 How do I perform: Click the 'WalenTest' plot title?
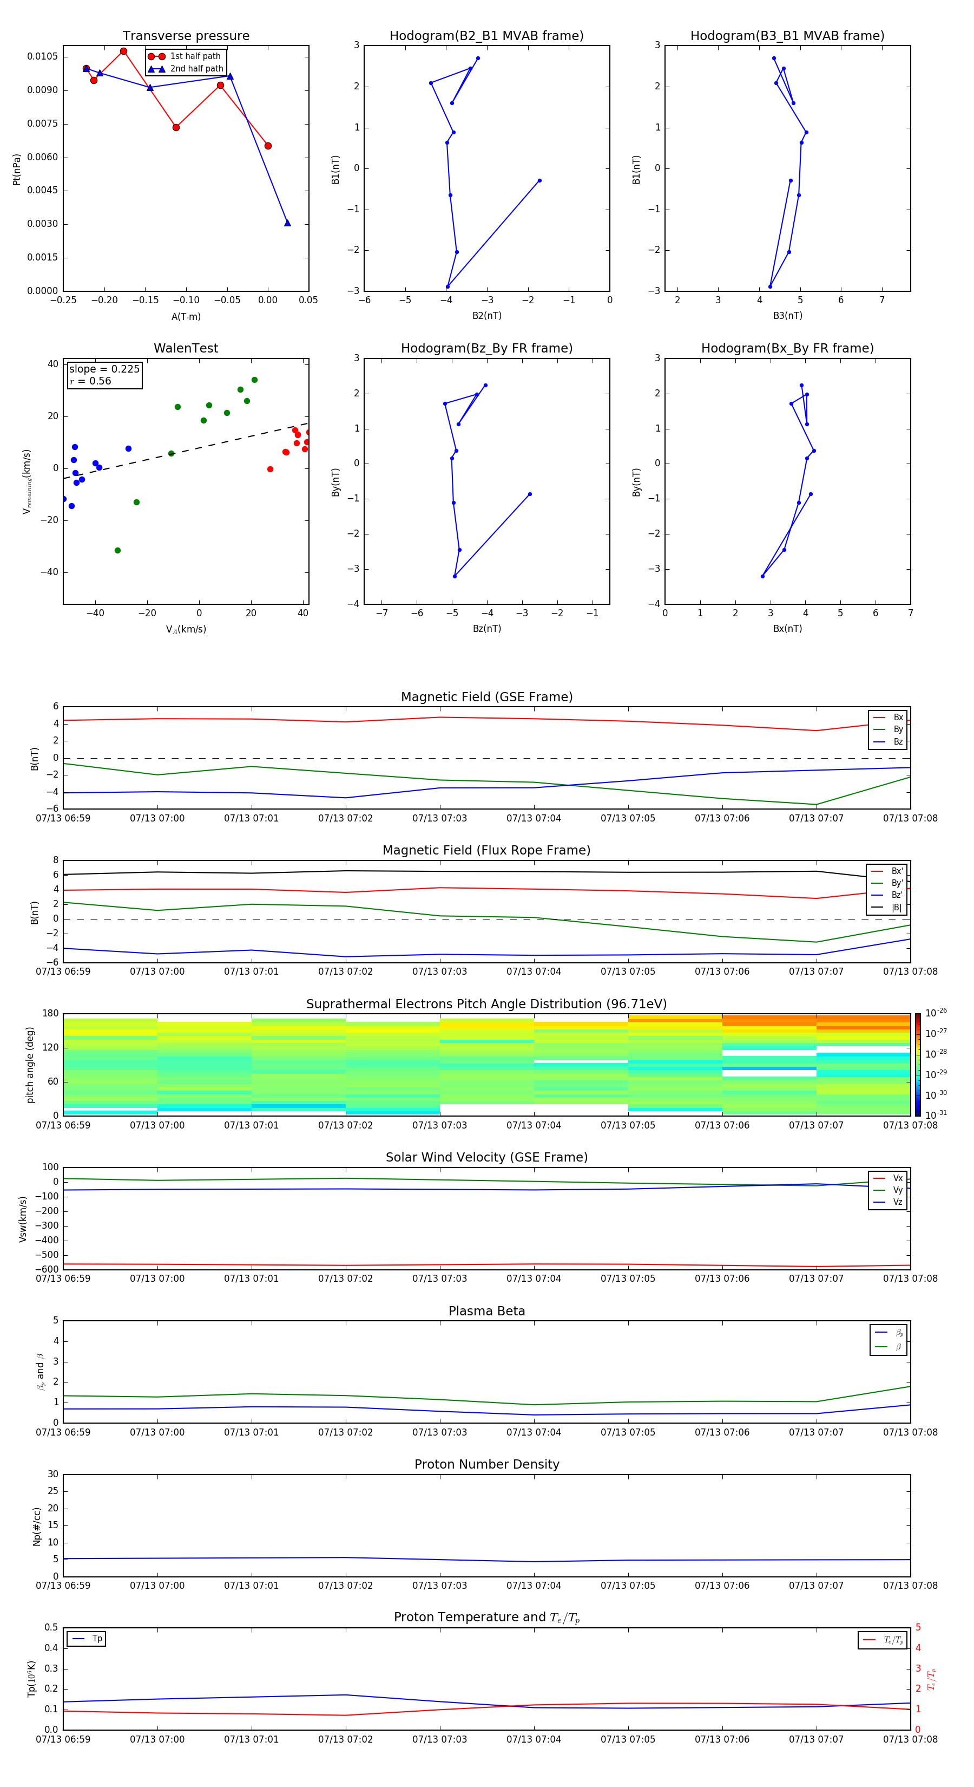(186, 348)
